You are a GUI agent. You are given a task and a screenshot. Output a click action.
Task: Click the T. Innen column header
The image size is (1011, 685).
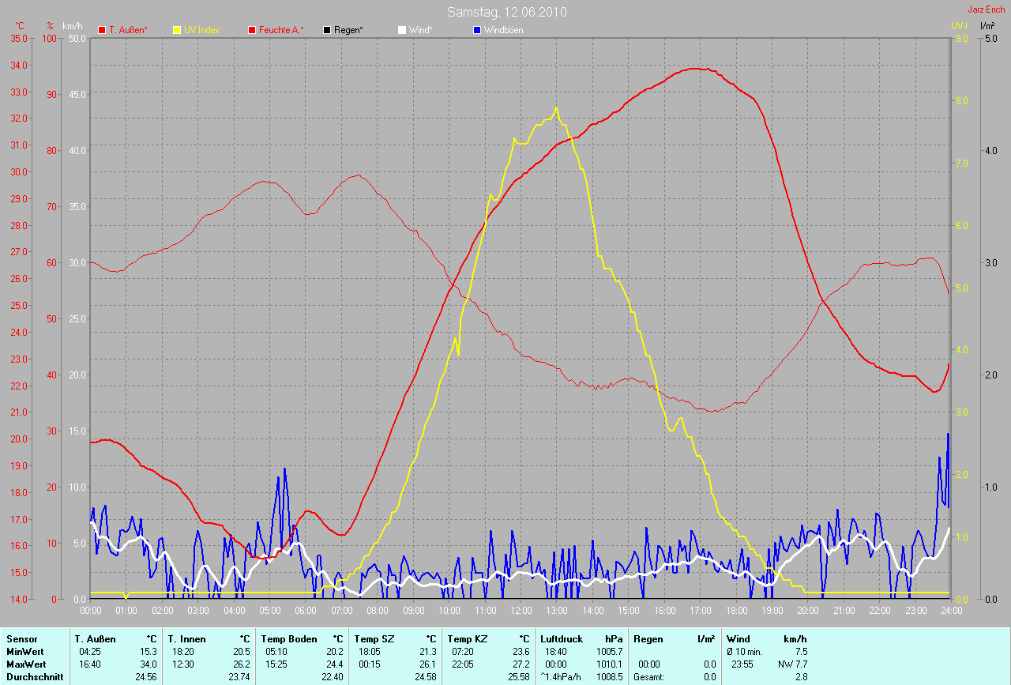pos(186,638)
